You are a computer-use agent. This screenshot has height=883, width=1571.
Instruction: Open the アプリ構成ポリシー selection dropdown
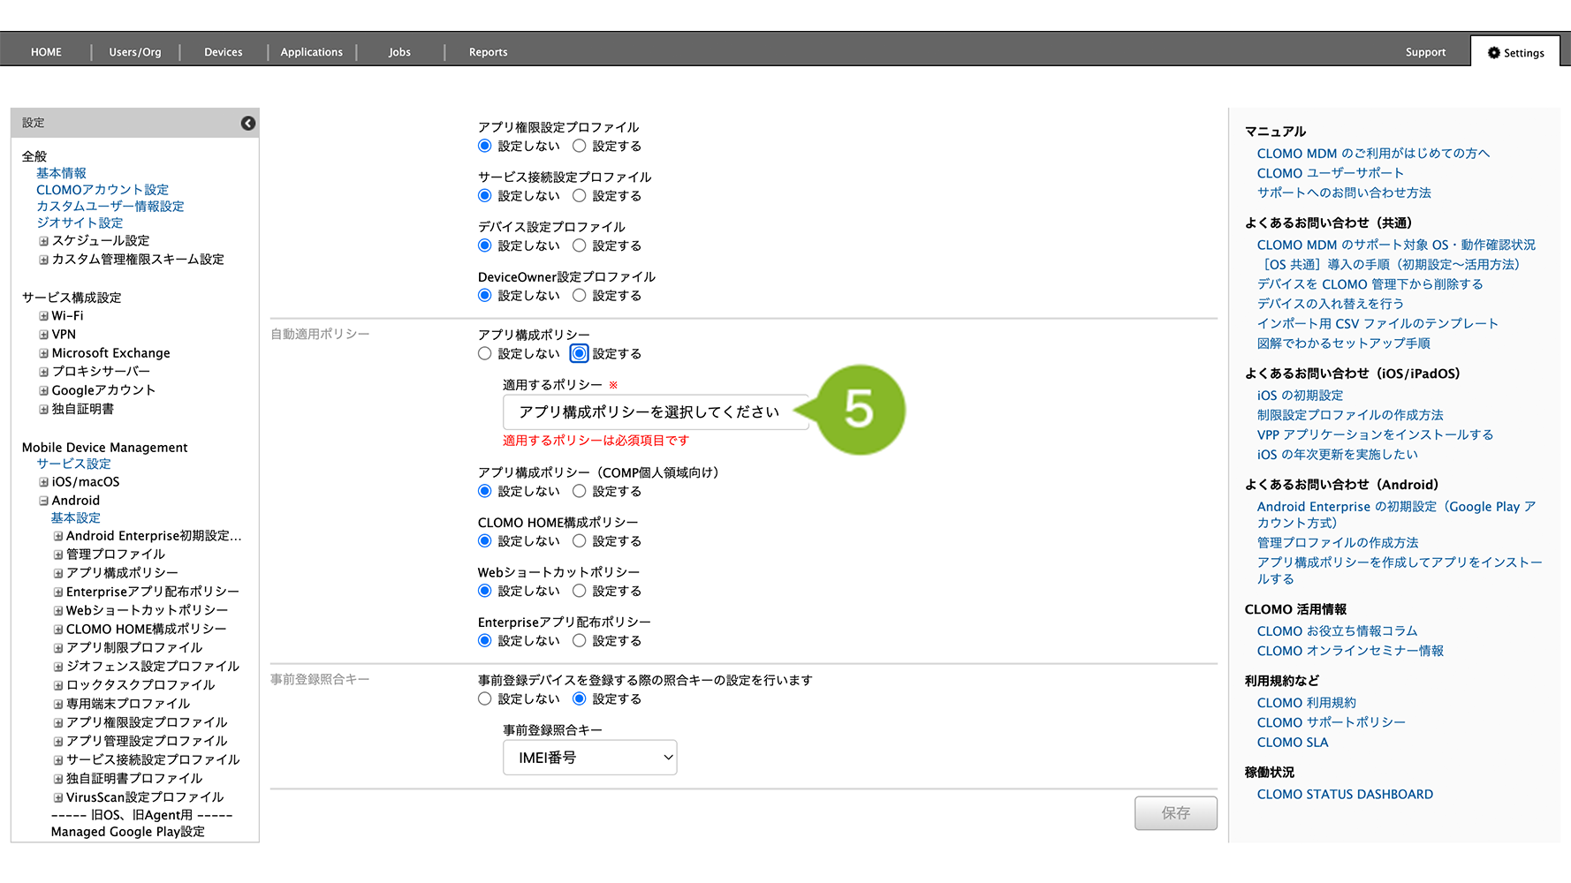click(x=655, y=412)
